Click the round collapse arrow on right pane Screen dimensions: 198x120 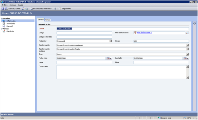(195, 23)
